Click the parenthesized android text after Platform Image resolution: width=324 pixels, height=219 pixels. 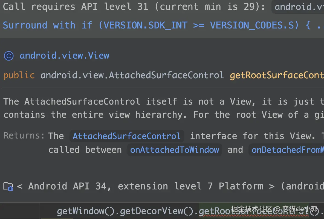click(x=302, y=186)
